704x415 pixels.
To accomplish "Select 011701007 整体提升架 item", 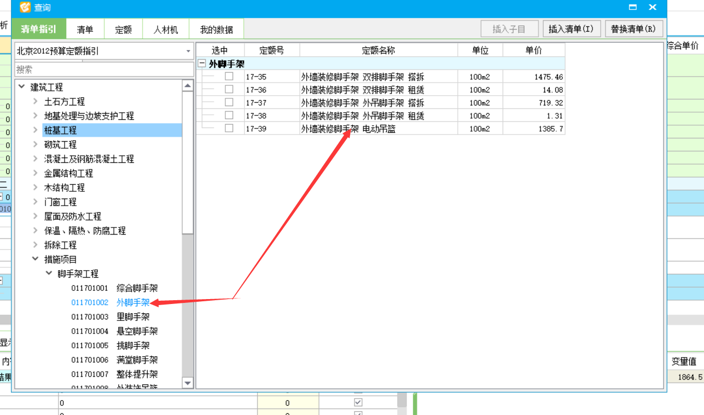I will [x=114, y=375].
